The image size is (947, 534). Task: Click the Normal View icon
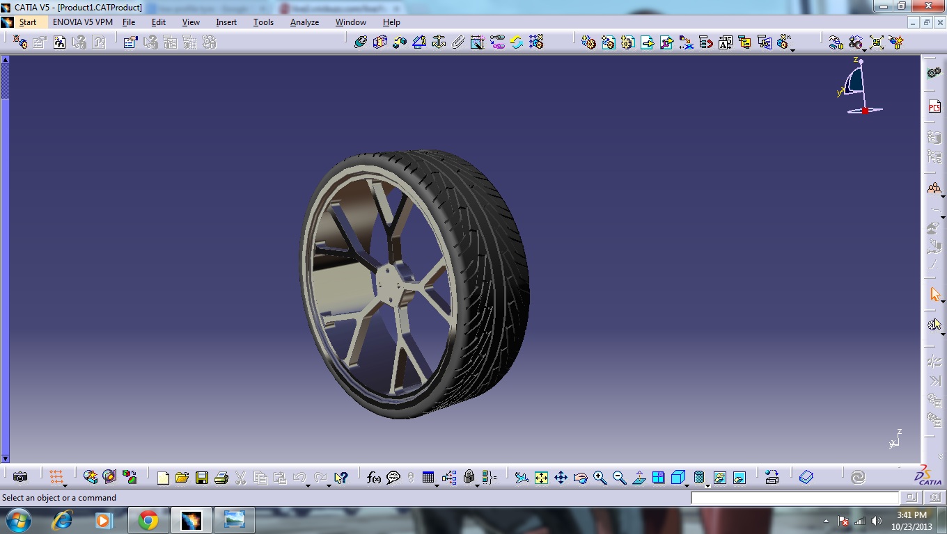639,478
